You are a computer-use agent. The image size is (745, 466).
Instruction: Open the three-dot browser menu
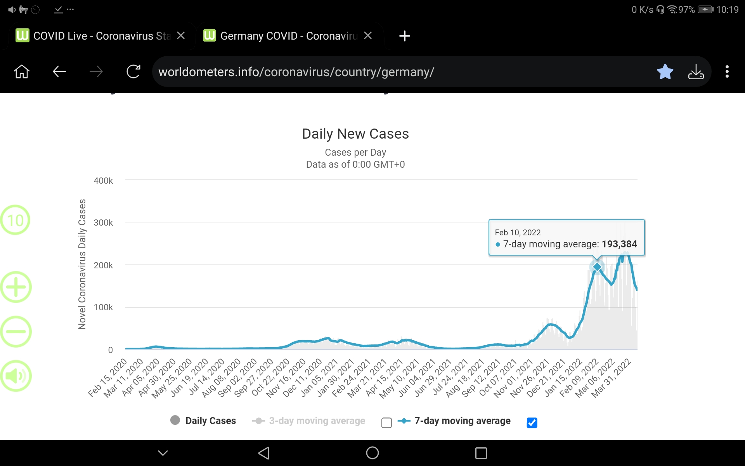point(727,72)
